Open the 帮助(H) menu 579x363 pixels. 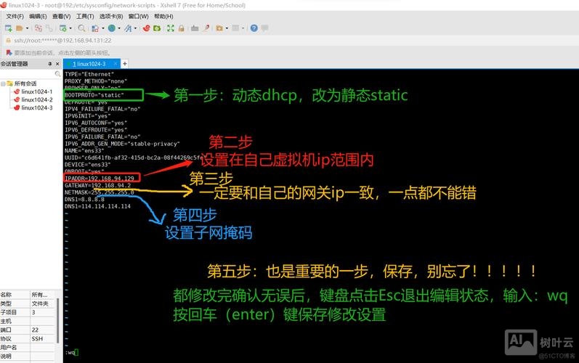click(x=163, y=16)
